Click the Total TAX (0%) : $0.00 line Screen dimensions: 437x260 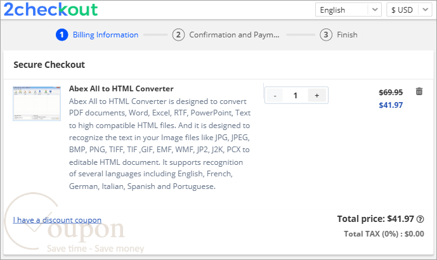coord(384,234)
